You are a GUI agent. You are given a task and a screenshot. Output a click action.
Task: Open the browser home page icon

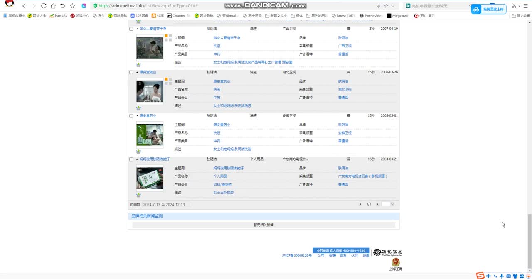(53, 6)
